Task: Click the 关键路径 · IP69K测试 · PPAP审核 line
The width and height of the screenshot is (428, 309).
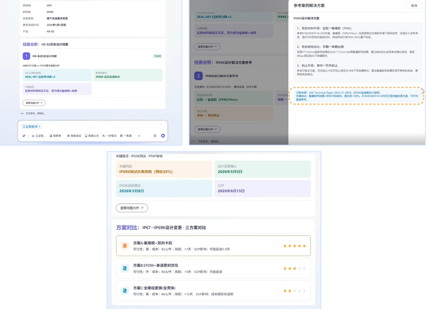Action: tap(139, 156)
